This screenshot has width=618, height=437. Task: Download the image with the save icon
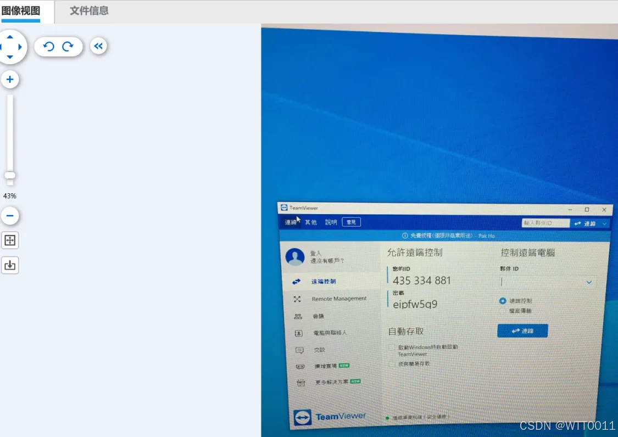click(x=10, y=265)
